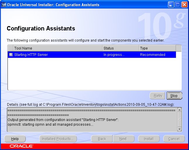Screen dimensions: 189x150
Task: Click details log scroll up arrow
Action: pyautogui.click(x=179, y=110)
